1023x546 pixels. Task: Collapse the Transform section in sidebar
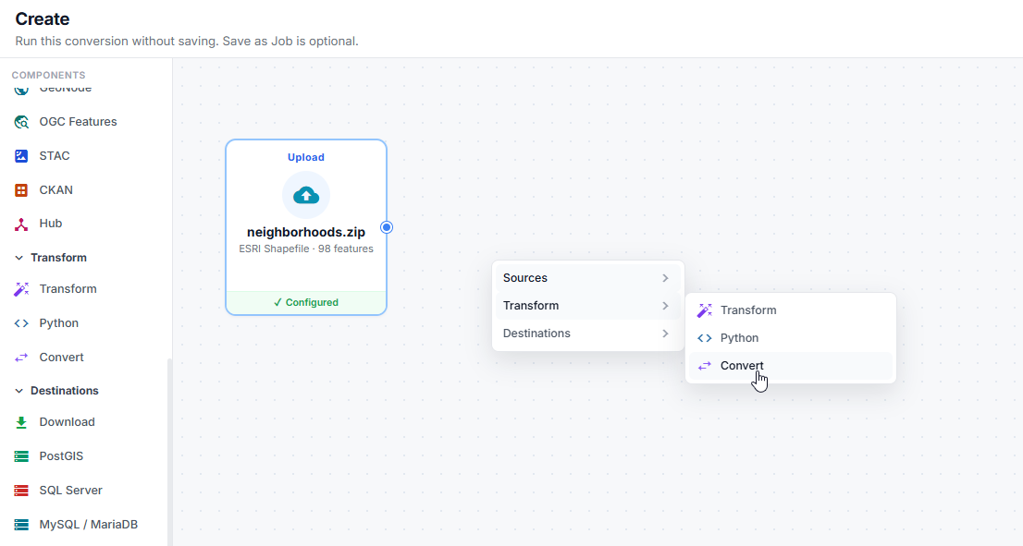pos(18,258)
